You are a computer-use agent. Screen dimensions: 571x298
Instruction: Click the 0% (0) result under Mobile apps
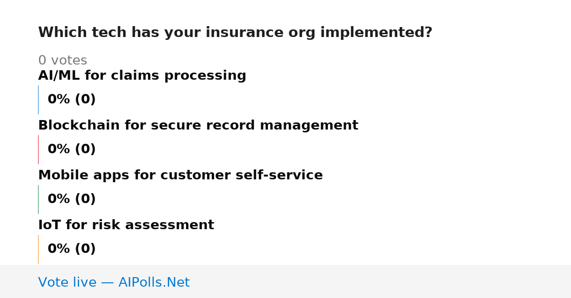click(72, 199)
